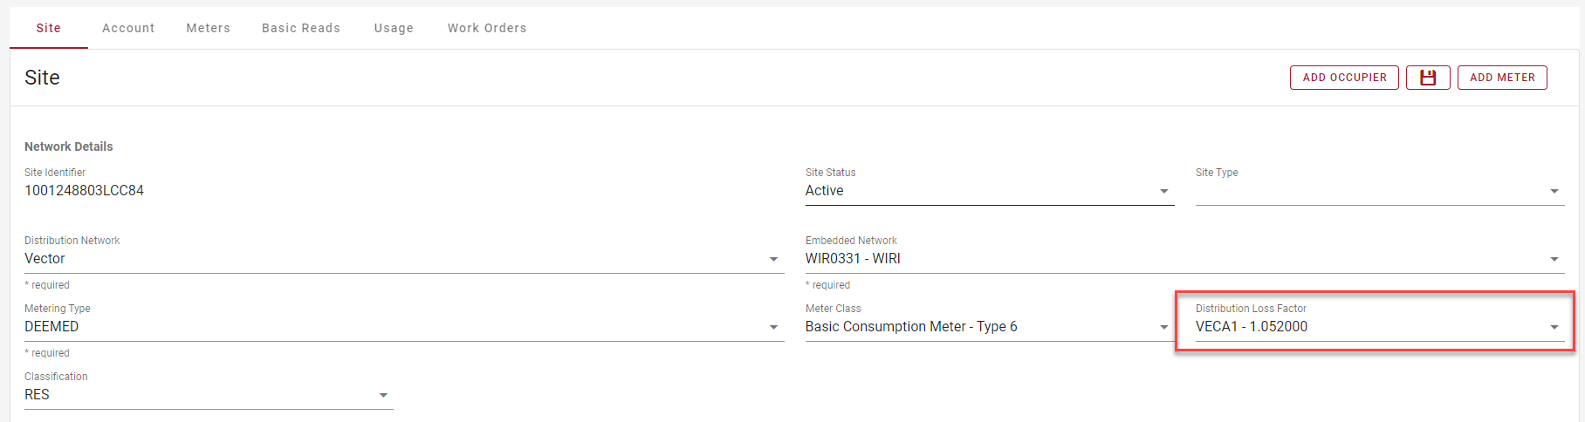Open the Meter Class dropdown
This screenshot has width=1585, height=422.
pyautogui.click(x=1163, y=327)
